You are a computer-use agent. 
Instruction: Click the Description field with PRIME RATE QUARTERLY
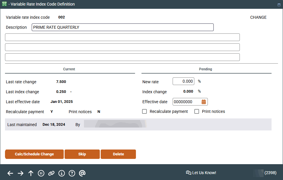coord(122,27)
